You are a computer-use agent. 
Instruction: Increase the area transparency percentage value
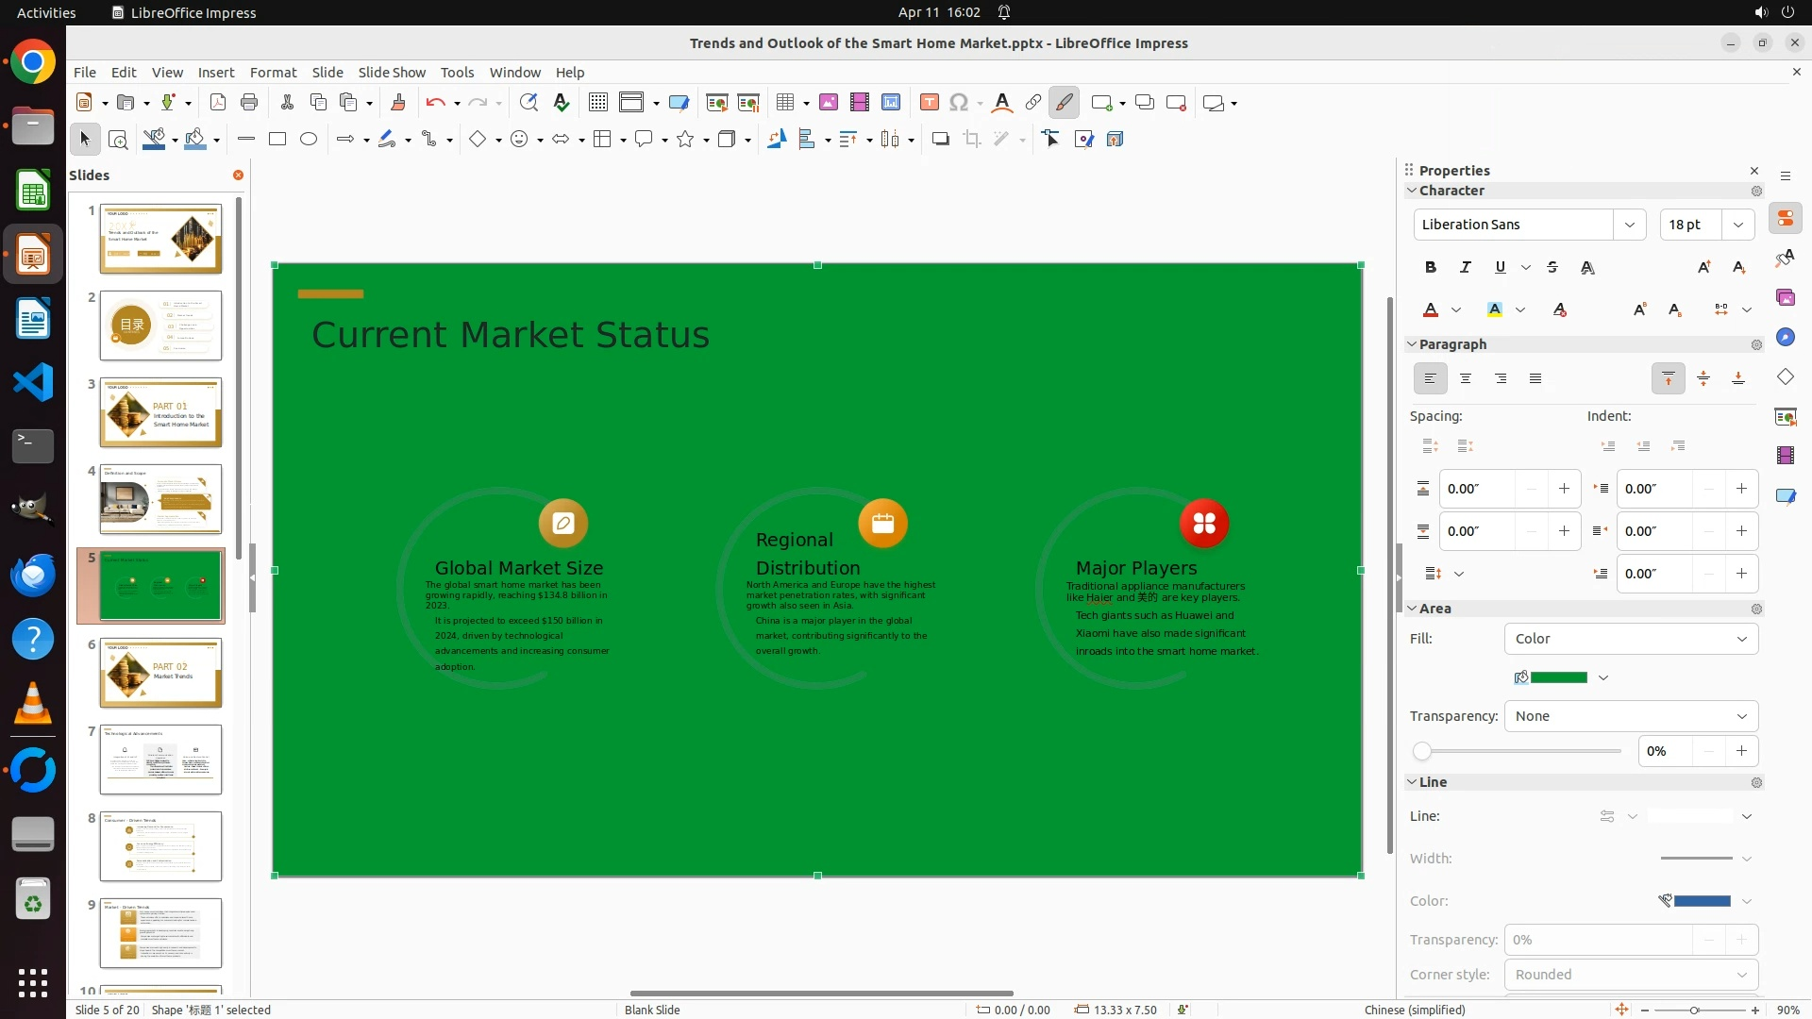(x=1741, y=752)
